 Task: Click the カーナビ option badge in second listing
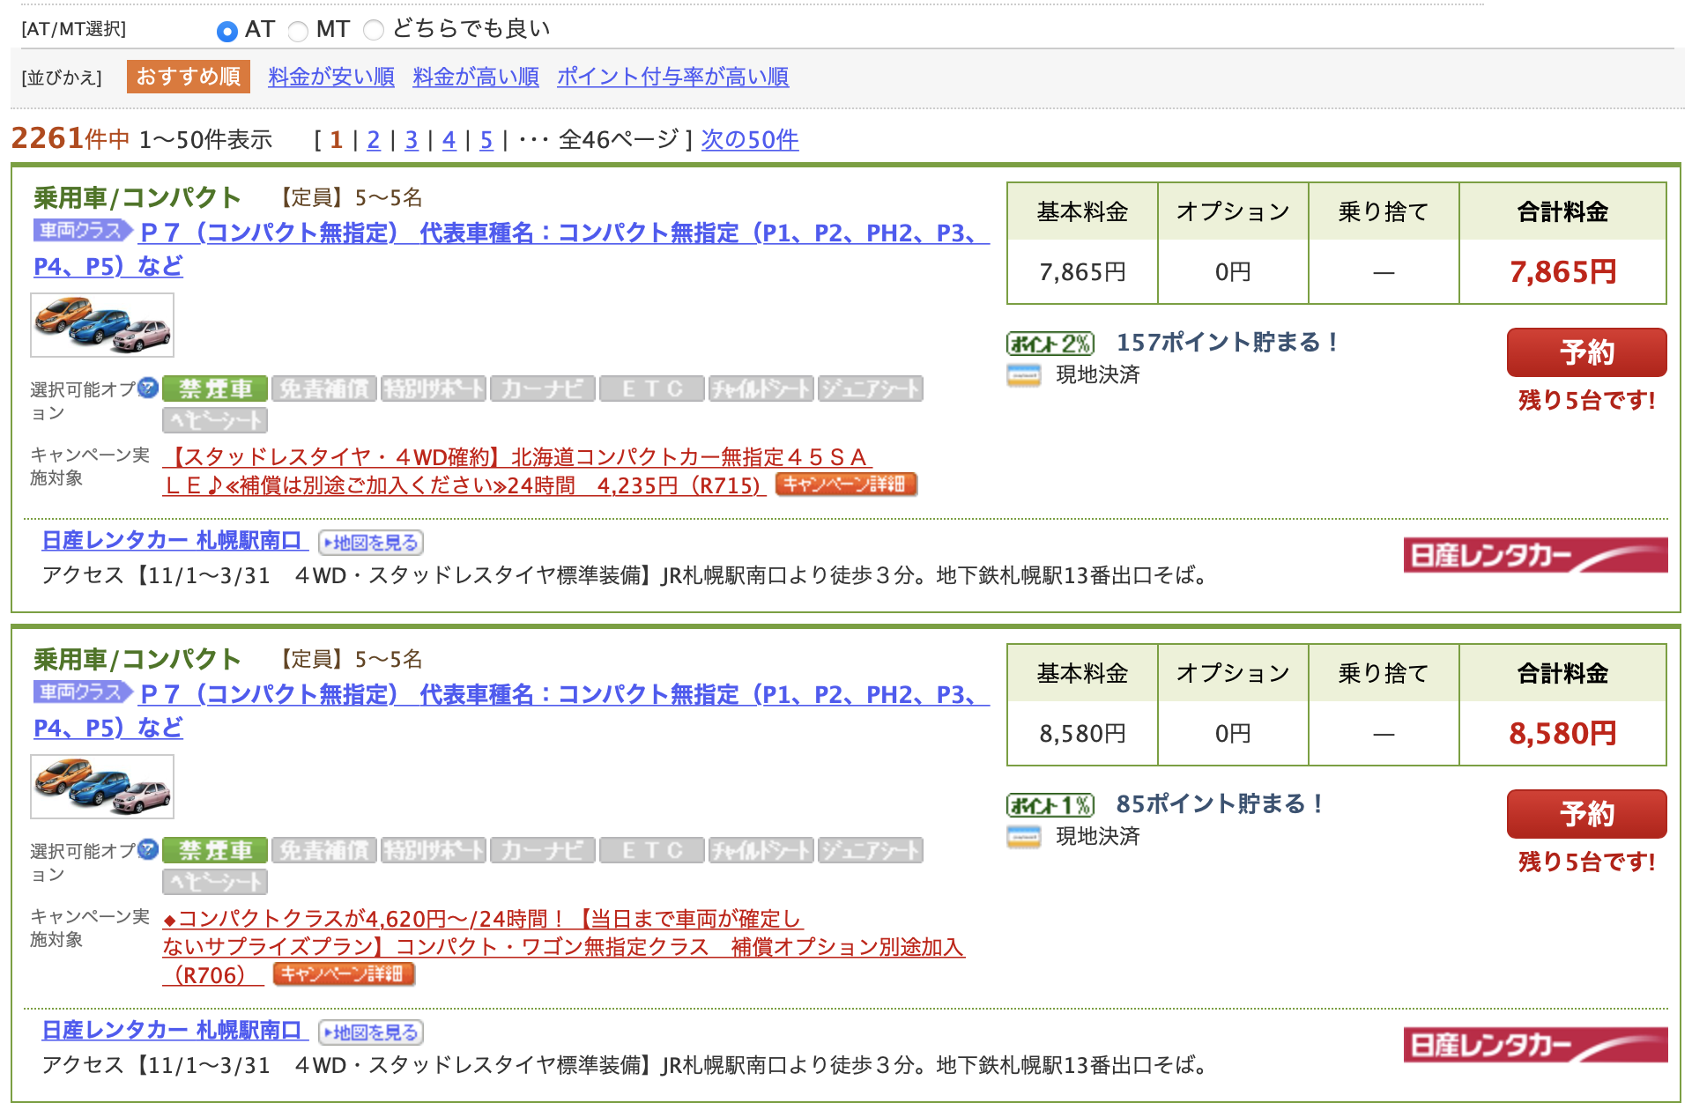[x=542, y=850]
